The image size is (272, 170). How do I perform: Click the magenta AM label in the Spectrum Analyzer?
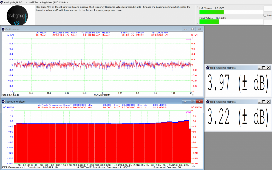tap(188, 112)
